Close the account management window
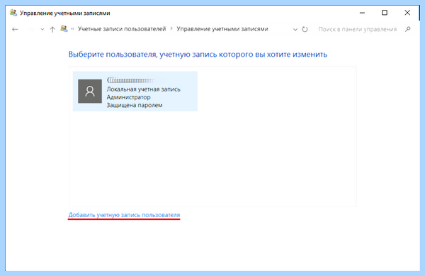The height and width of the screenshot is (276, 425). [407, 13]
